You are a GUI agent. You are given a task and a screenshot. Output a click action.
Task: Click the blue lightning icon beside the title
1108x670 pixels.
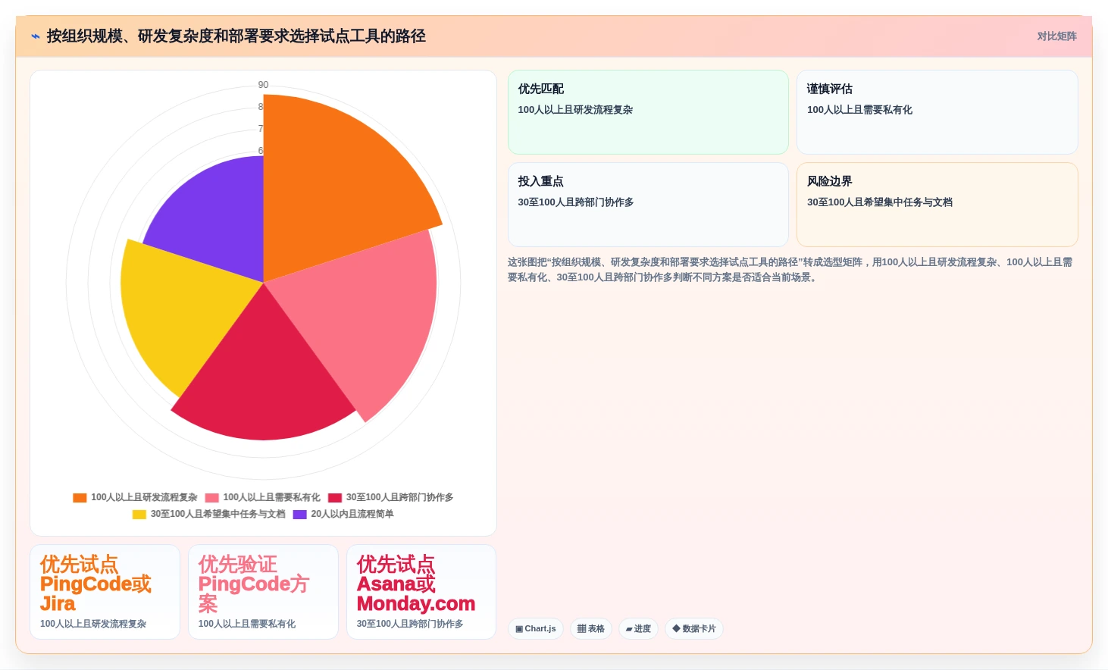(x=36, y=36)
